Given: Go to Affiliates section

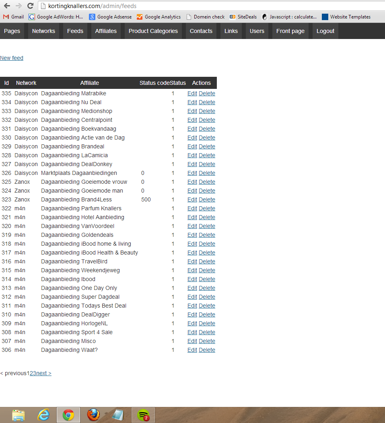Looking at the screenshot, I should point(106,31).
